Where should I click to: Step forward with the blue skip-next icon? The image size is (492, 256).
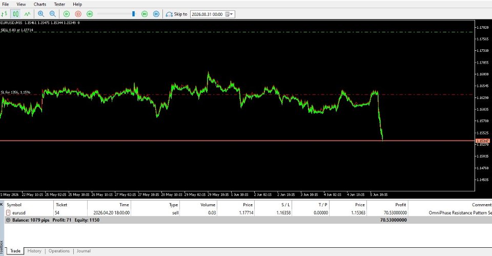pyautogui.click(x=156, y=14)
